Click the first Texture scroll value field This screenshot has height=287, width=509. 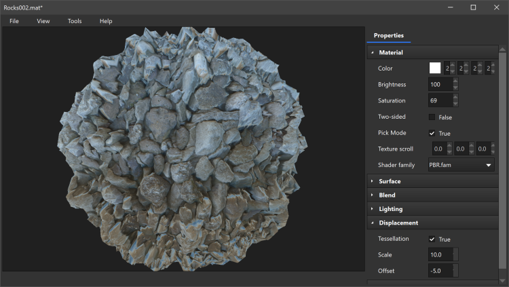(x=438, y=149)
